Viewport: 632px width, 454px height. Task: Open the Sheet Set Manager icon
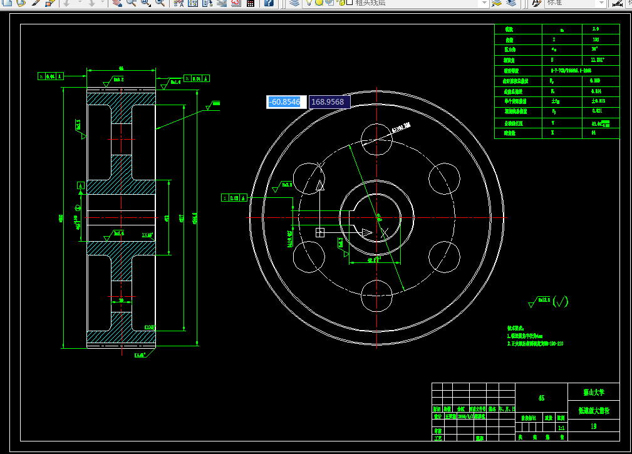point(222,3)
